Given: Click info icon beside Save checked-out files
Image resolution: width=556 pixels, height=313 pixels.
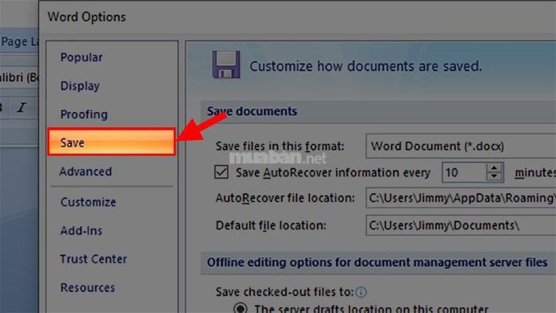Looking at the screenshot, I should [x=361, y=292].
